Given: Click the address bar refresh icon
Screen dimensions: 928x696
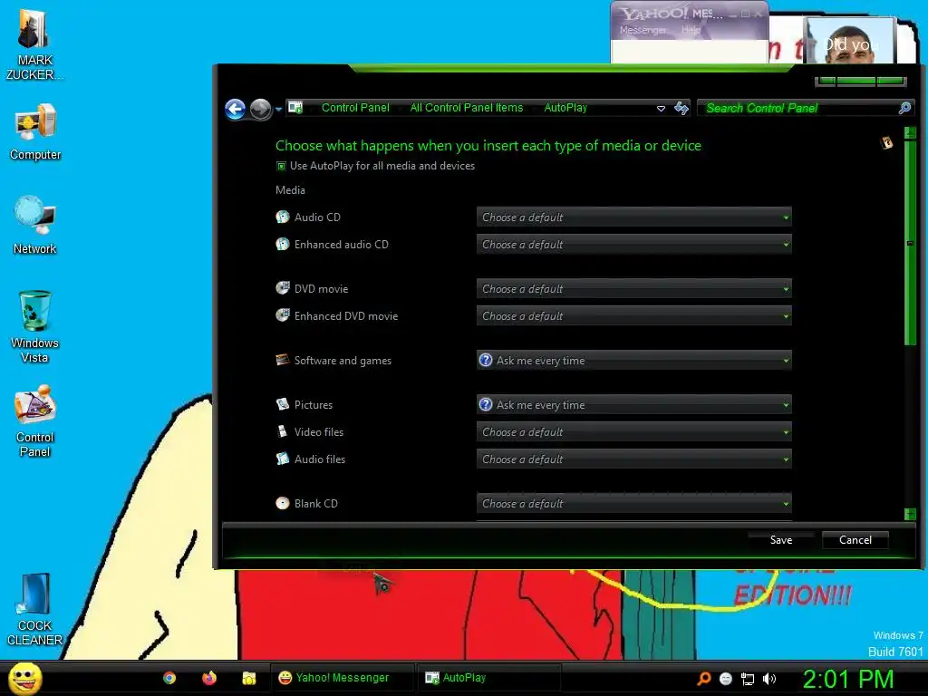Looking at the screenshot, I should click(x=681, y=108).
